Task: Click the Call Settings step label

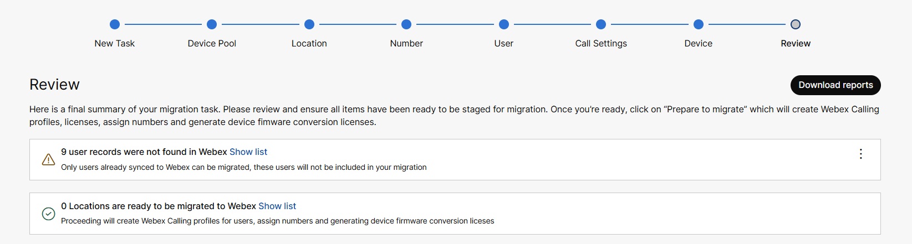Action: click(x=601, y=44)
